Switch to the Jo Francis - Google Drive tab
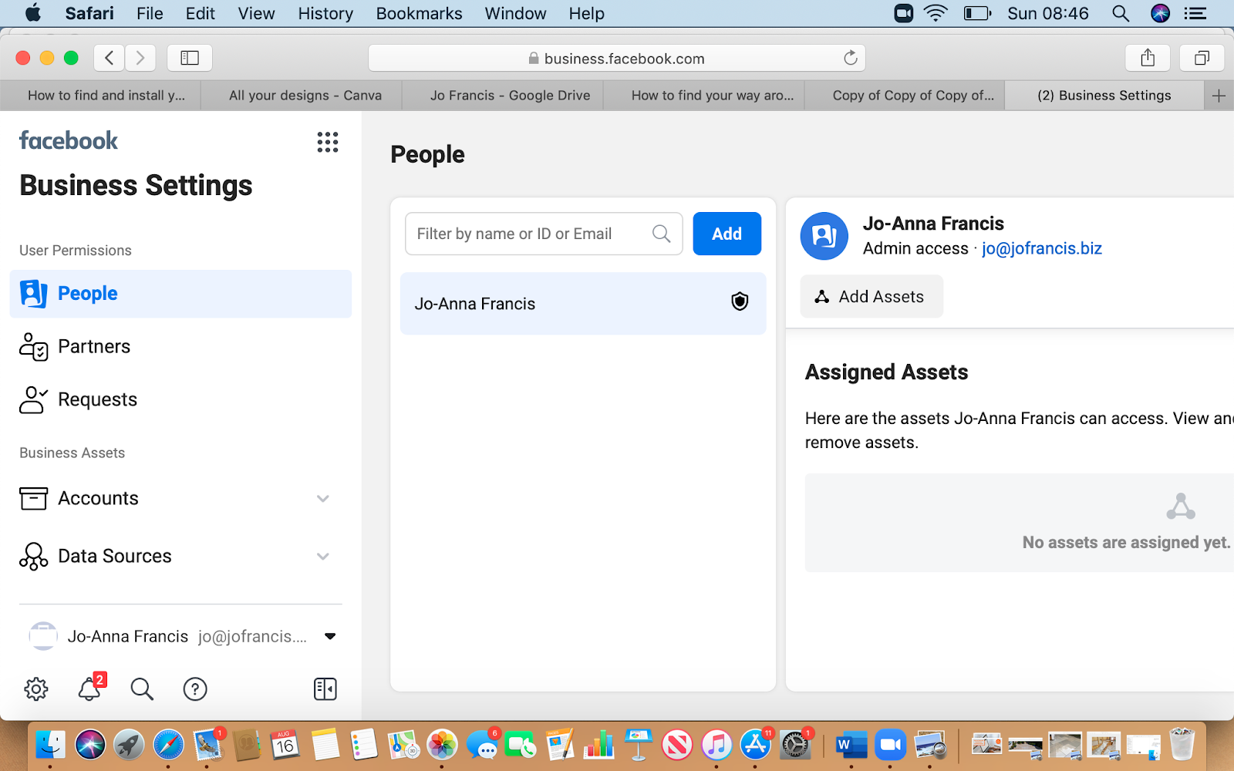The image size is (1234, 771). (503, 96)
